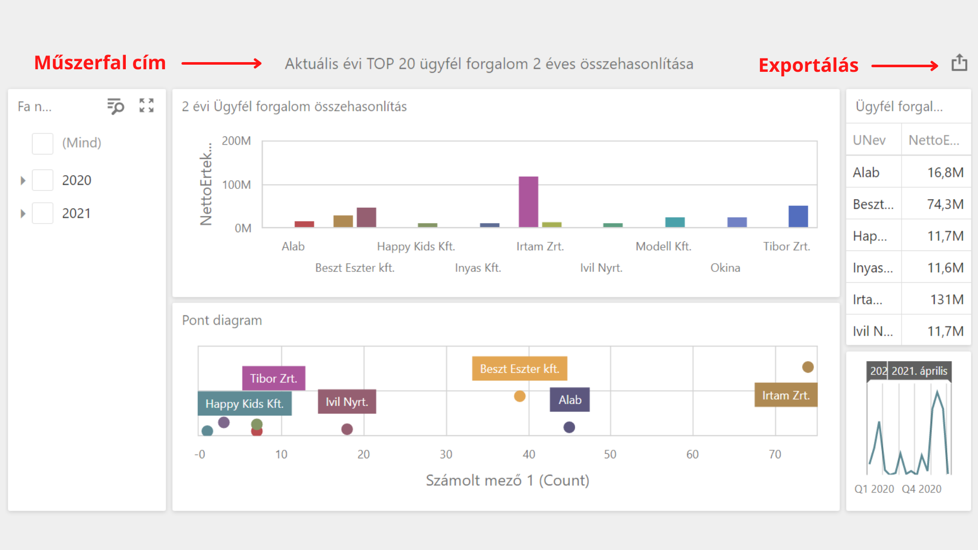Click the golden Irtam Zrt. scatter point
Viewport: 978px width, 550px height.
808,367
